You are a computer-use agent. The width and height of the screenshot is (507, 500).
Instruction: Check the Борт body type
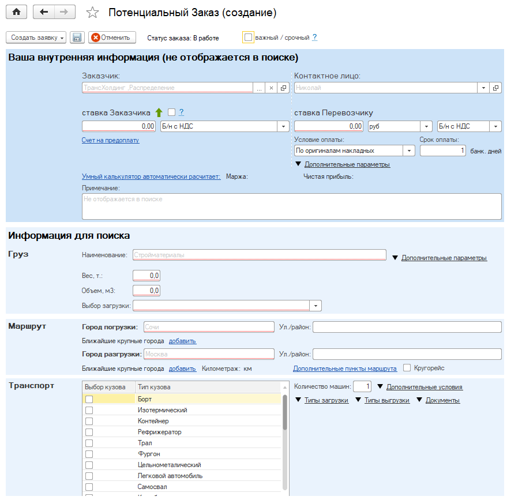point(89,399)
